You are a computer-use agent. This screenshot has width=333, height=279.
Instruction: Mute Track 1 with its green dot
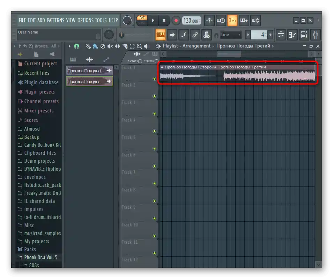point(154,79)
